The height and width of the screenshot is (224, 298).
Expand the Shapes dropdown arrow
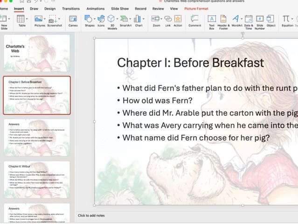pos(95,19)
